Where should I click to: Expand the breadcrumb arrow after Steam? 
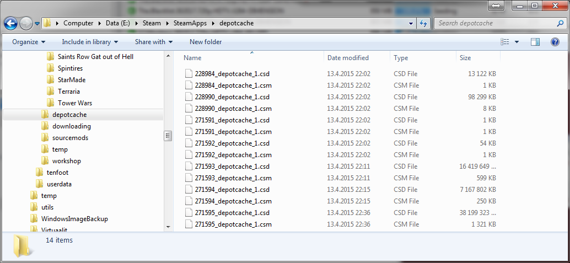[166, 23]
